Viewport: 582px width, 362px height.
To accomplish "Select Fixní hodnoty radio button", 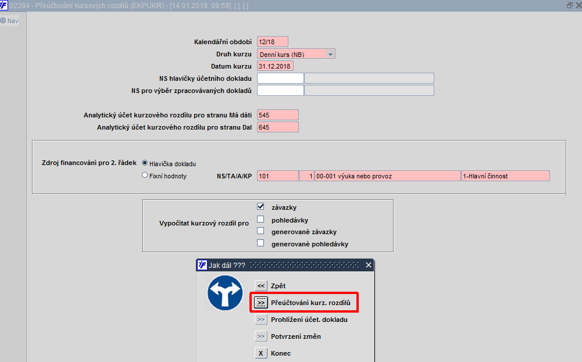I will pos(145,175).
